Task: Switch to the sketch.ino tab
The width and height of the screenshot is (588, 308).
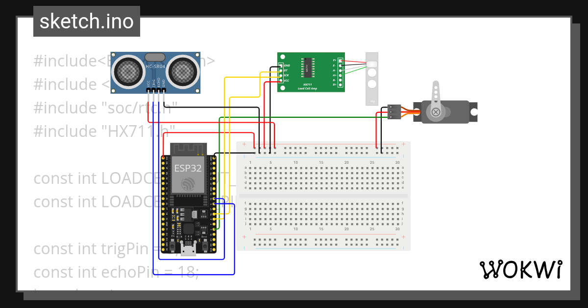Action: click(86, 22)
